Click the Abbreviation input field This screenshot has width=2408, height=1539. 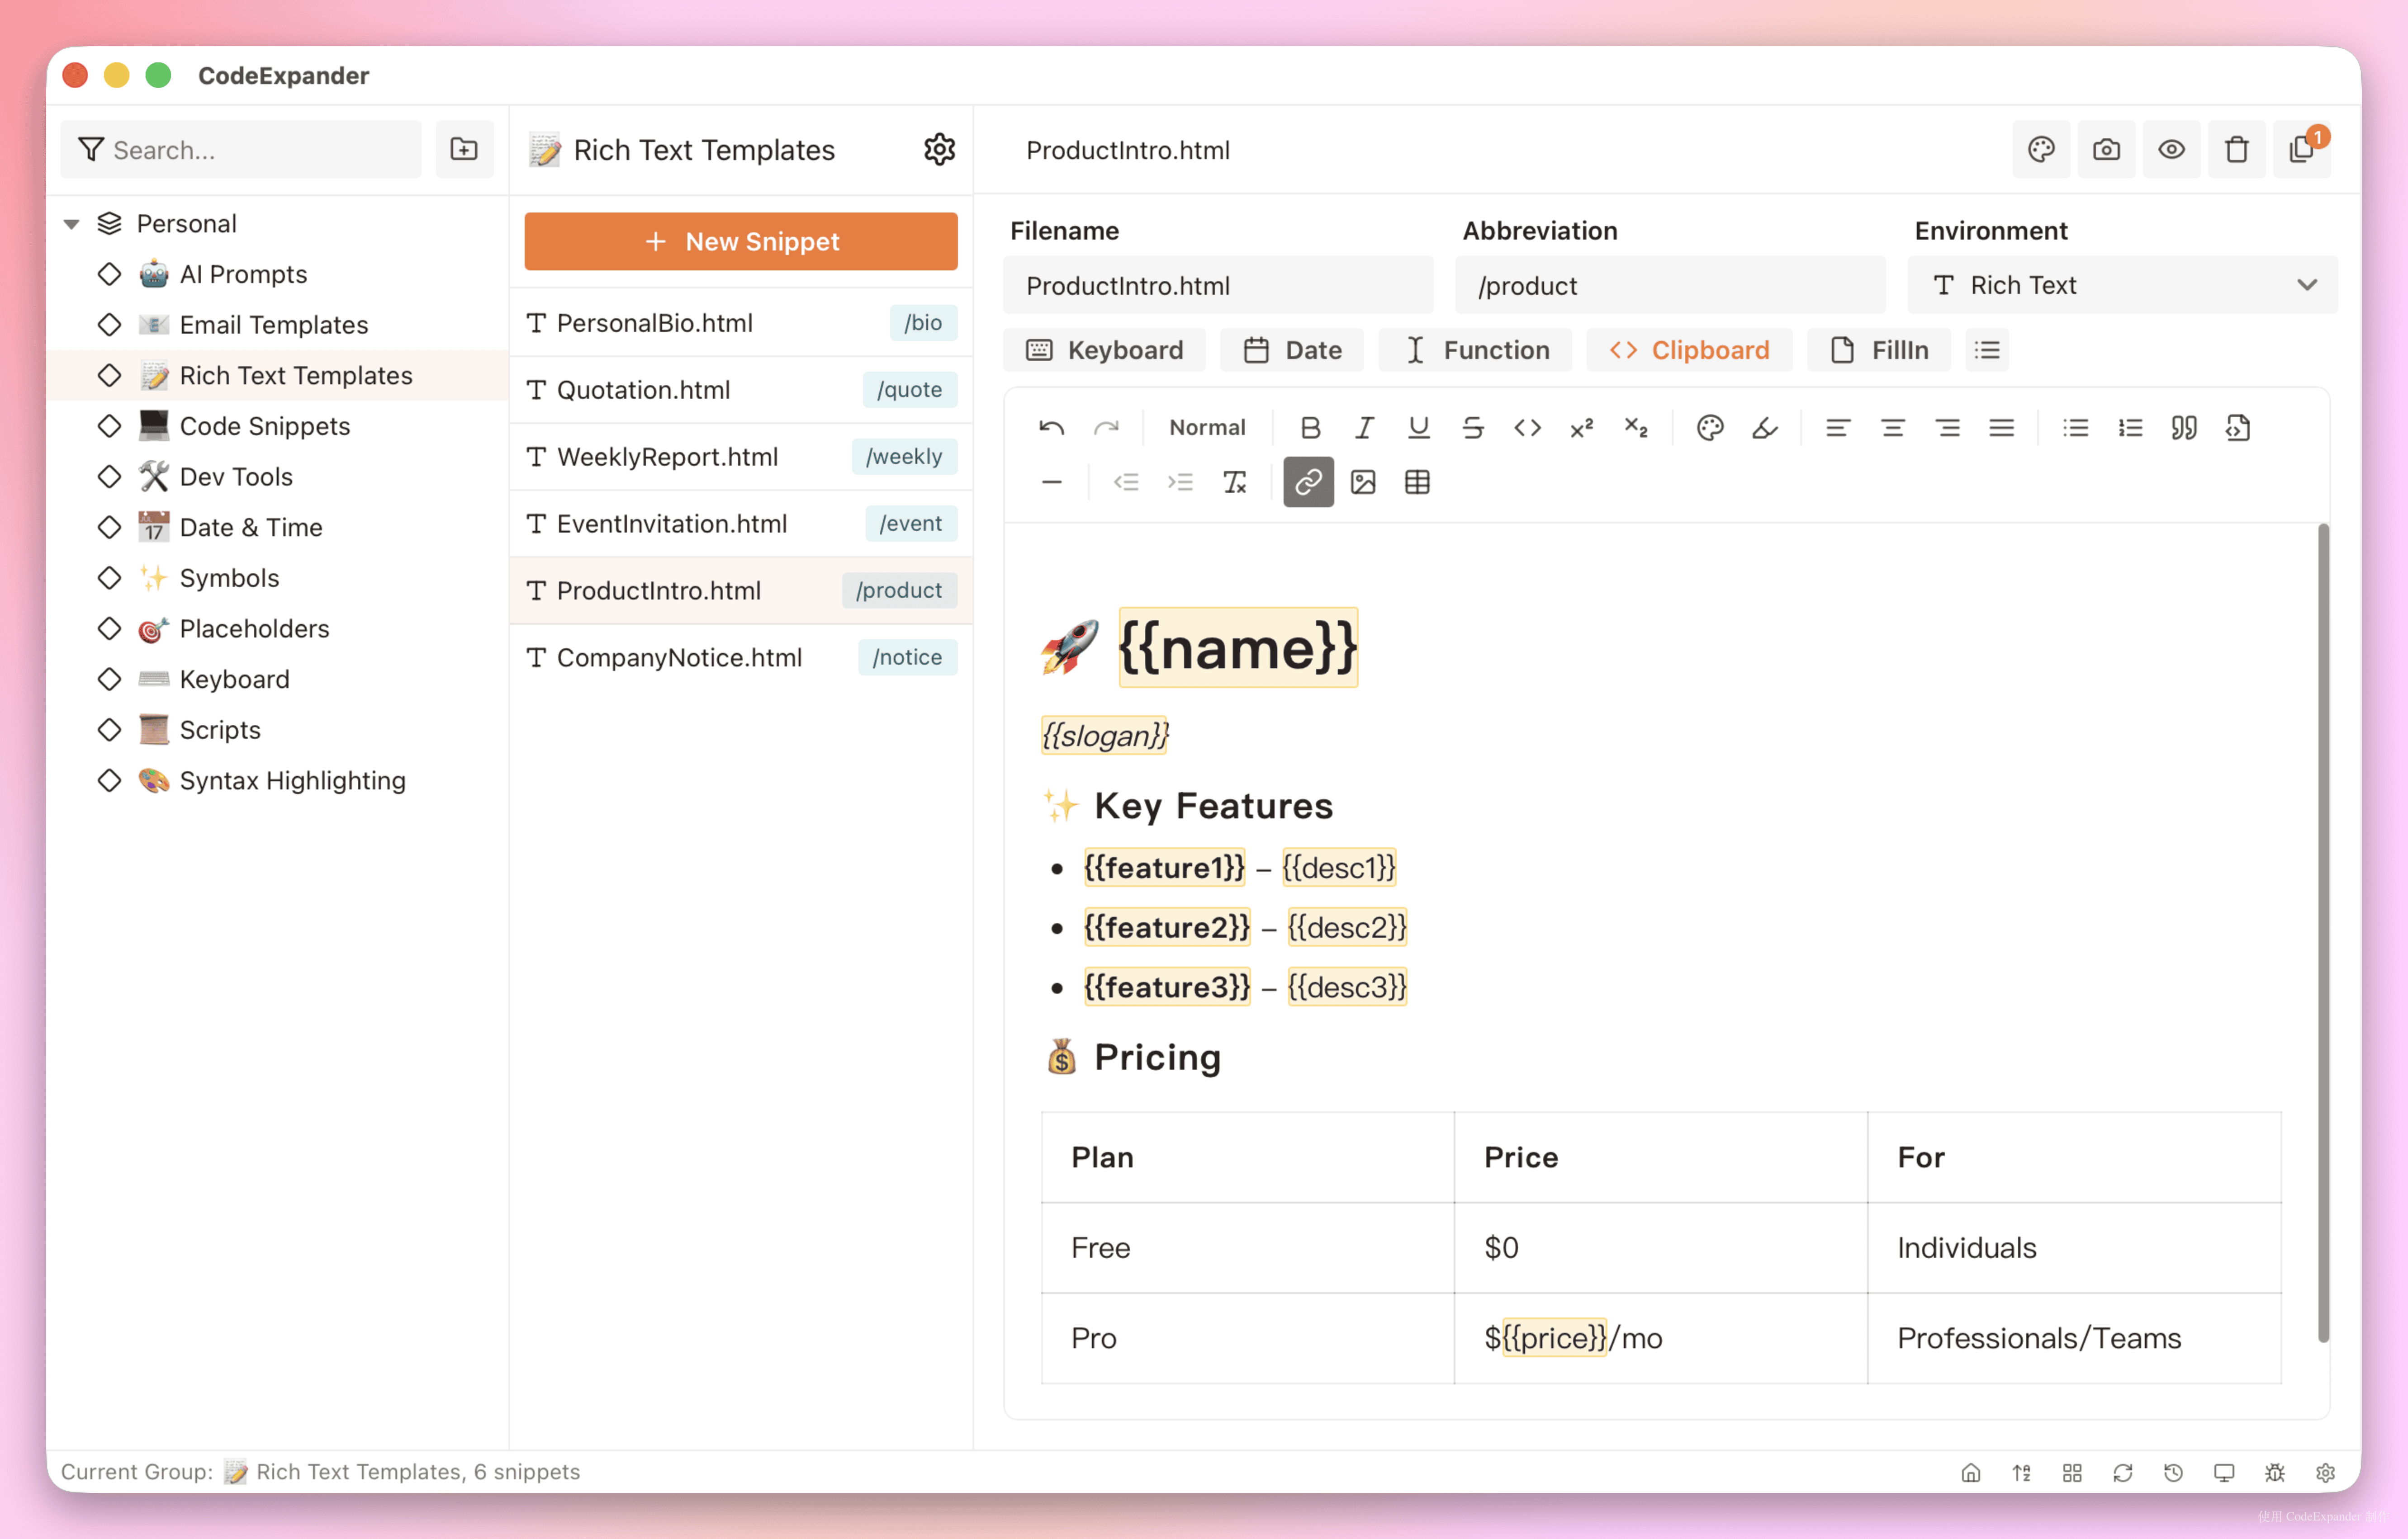coord(1670,285)
